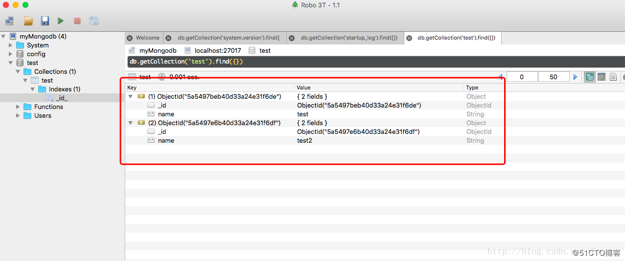The height and width of the screenshot is (261, 625).
Task: Click the rotate orientation toolbar icon
Action: point(94,21)
